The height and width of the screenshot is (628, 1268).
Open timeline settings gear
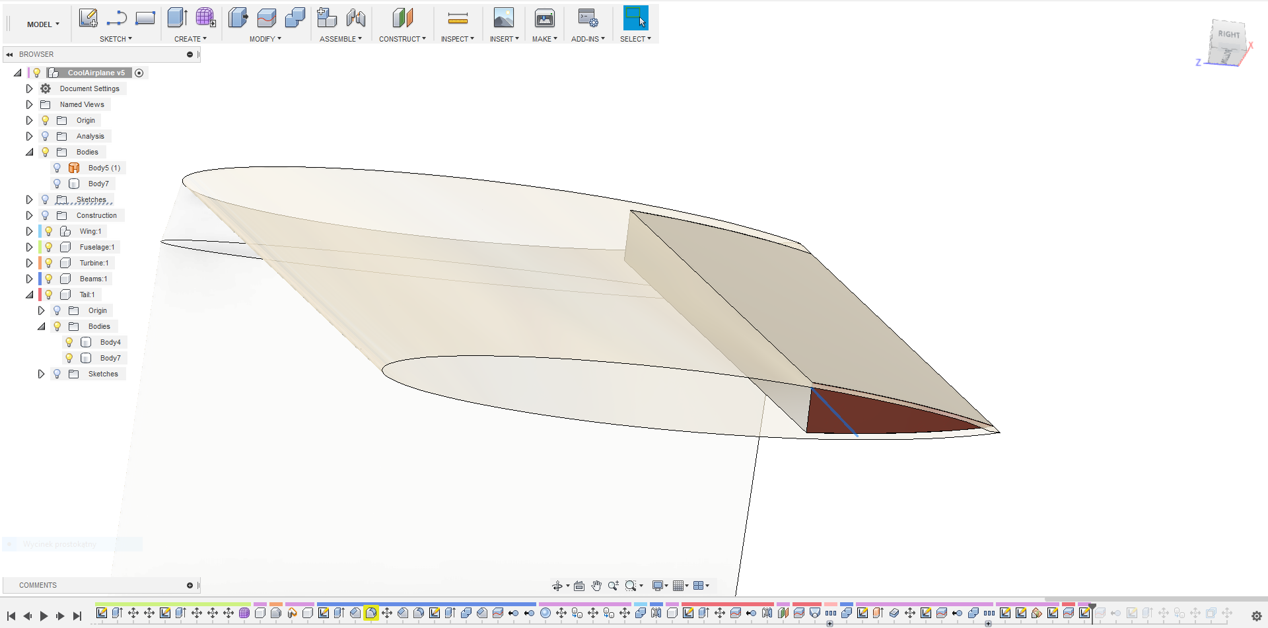(1257, 616)
